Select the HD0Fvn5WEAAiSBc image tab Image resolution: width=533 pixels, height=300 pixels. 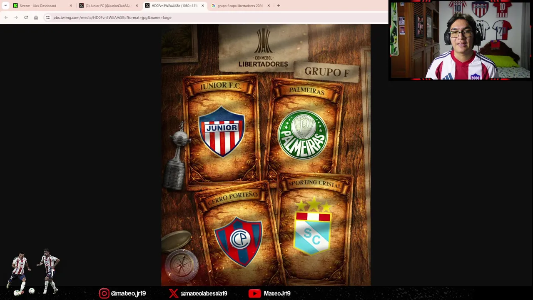174,6
